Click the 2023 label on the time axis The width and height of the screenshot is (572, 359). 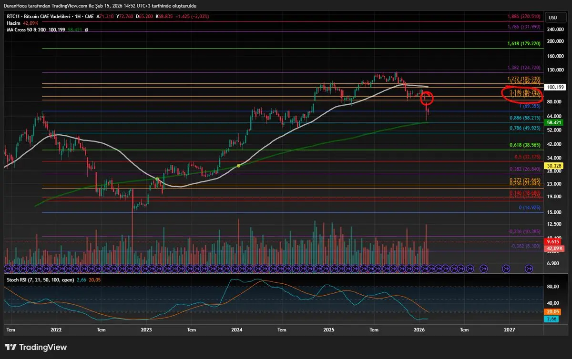tap(146, 329)
